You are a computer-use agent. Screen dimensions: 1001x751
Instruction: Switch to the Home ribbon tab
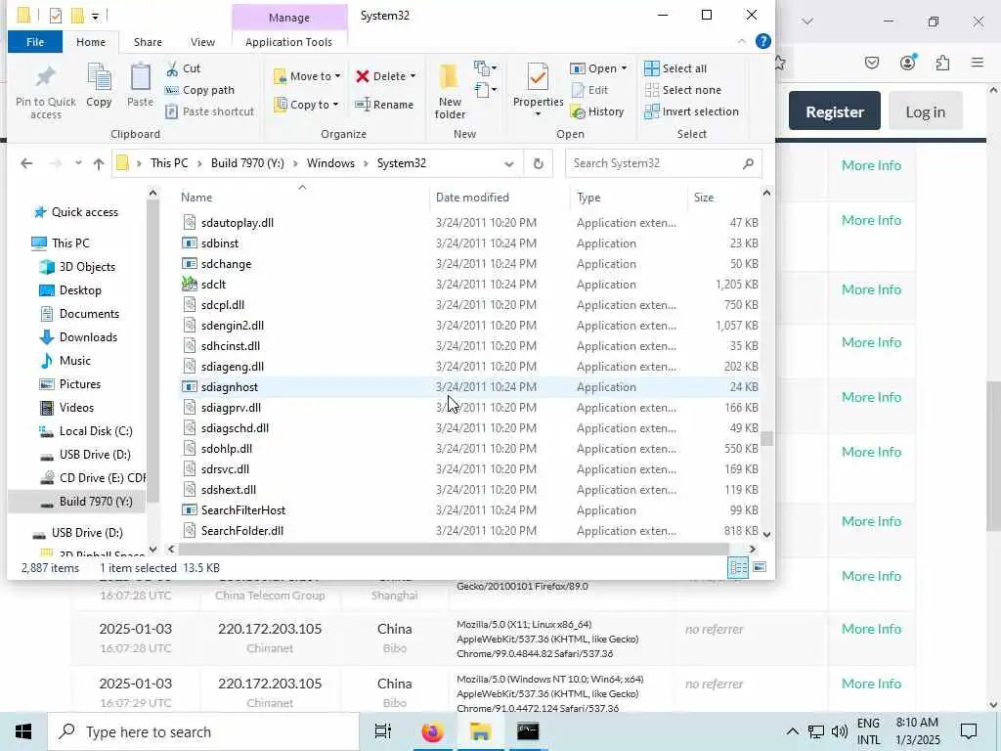[91, 42]
